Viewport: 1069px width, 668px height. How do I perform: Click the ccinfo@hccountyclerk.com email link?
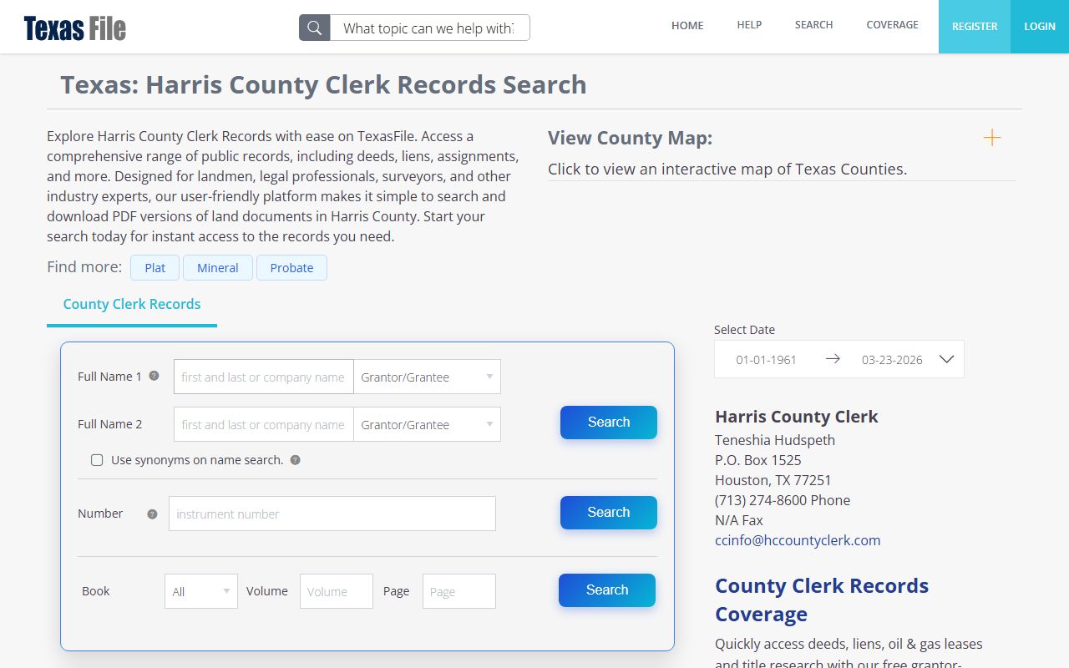point(798,540)
